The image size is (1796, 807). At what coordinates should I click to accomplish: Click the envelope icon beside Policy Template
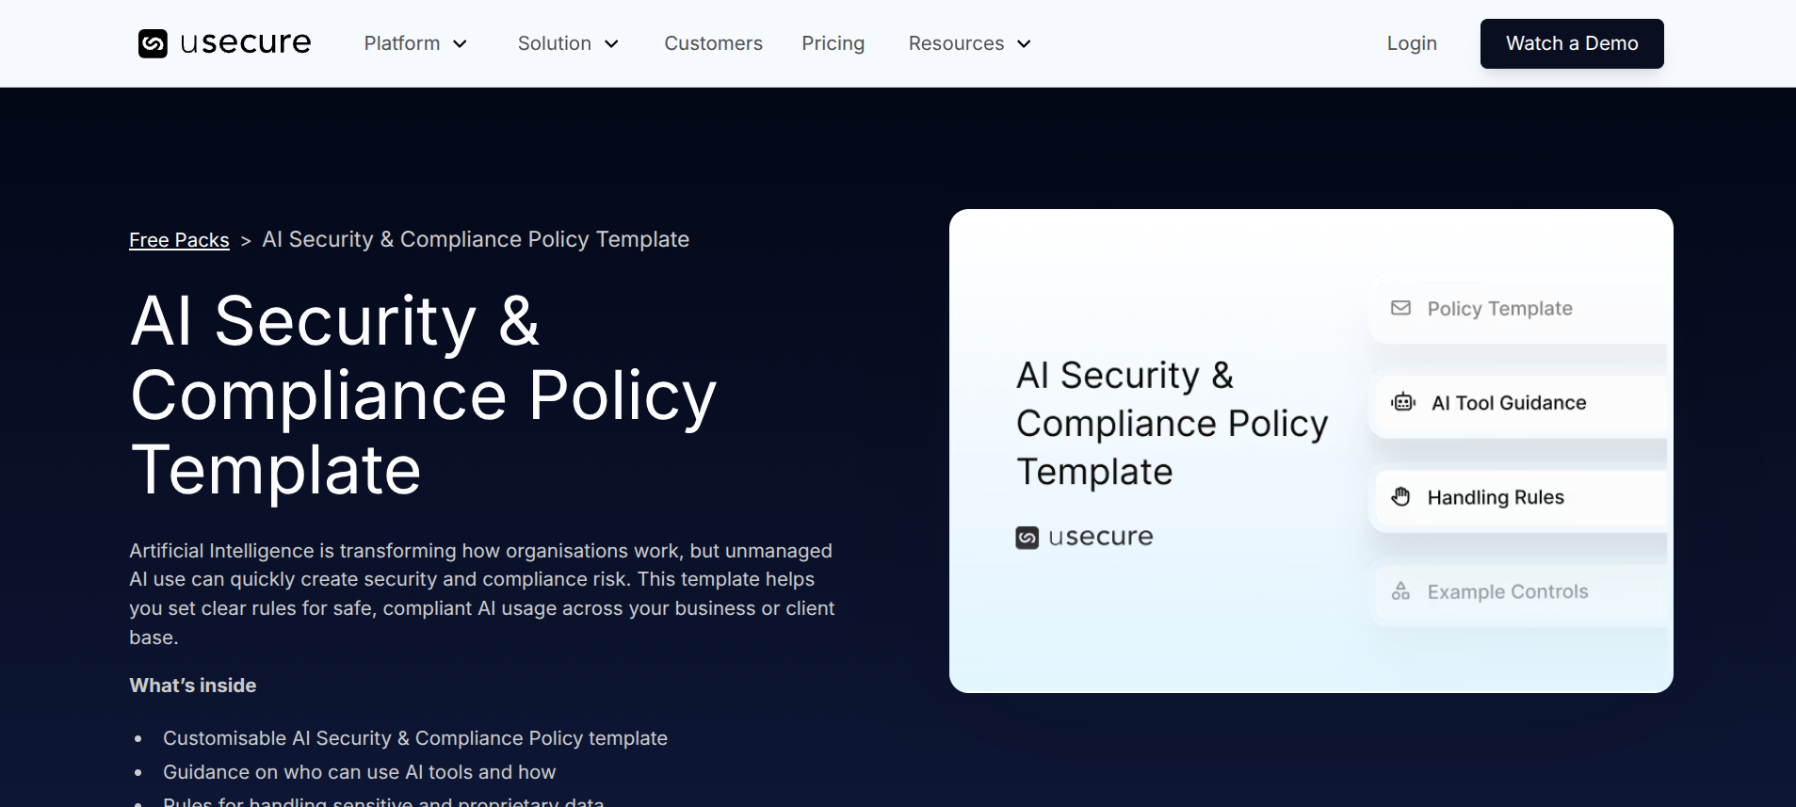(1401, 308)
